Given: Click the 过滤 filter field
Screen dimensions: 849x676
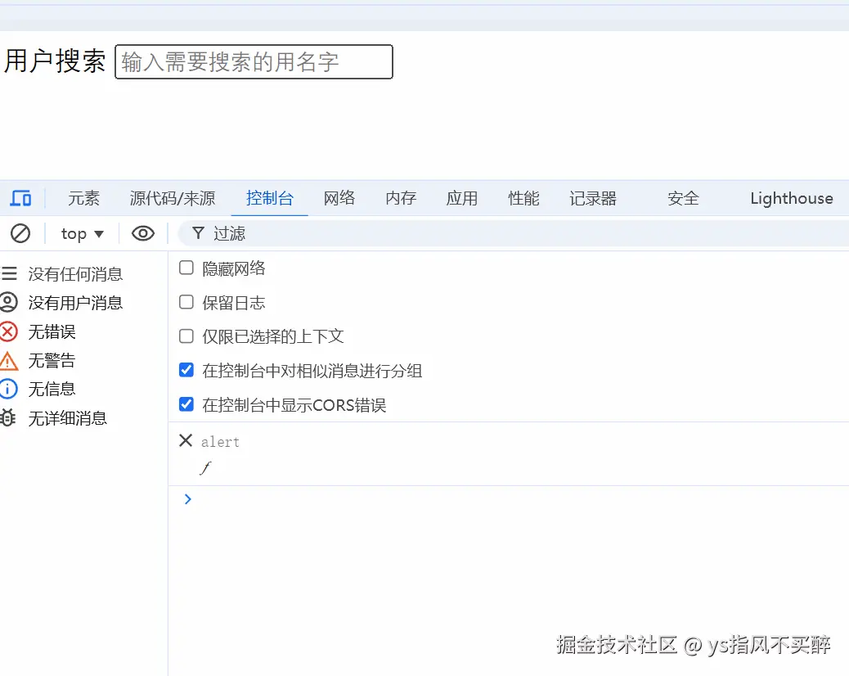Looking at the screenshot, I should coord(229,233).
